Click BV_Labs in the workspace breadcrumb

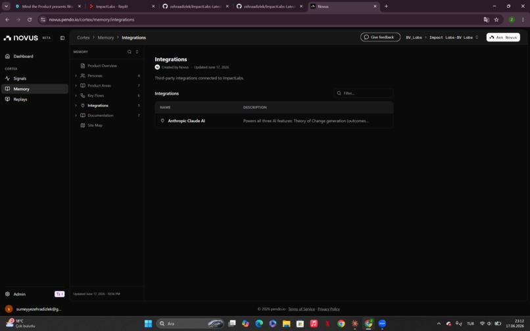414,37
